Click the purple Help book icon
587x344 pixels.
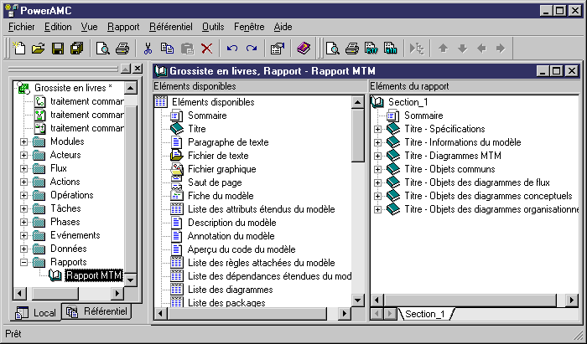click(304, 49)
